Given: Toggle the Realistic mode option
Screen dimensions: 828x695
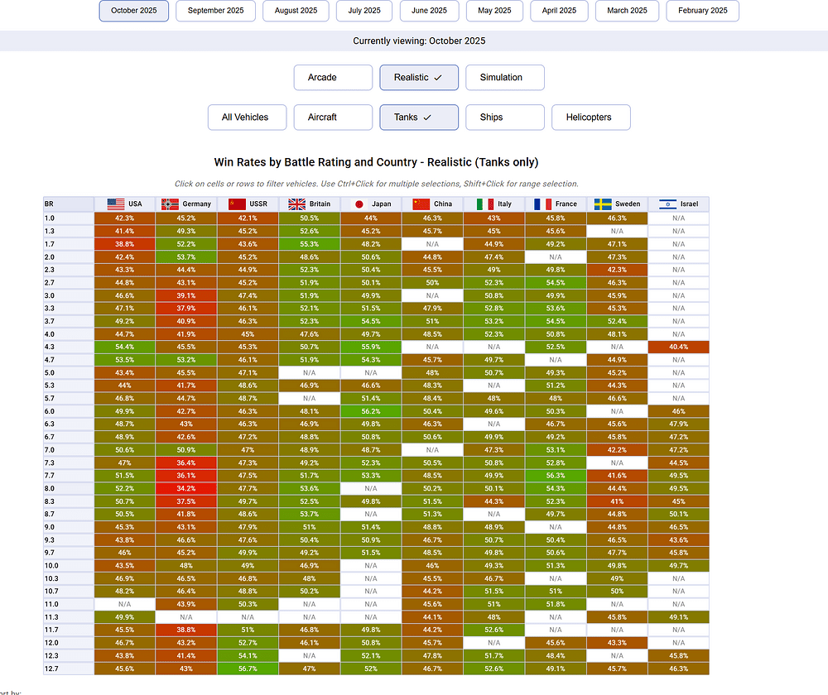Looking at the screenshot, I should coord(419,78).
